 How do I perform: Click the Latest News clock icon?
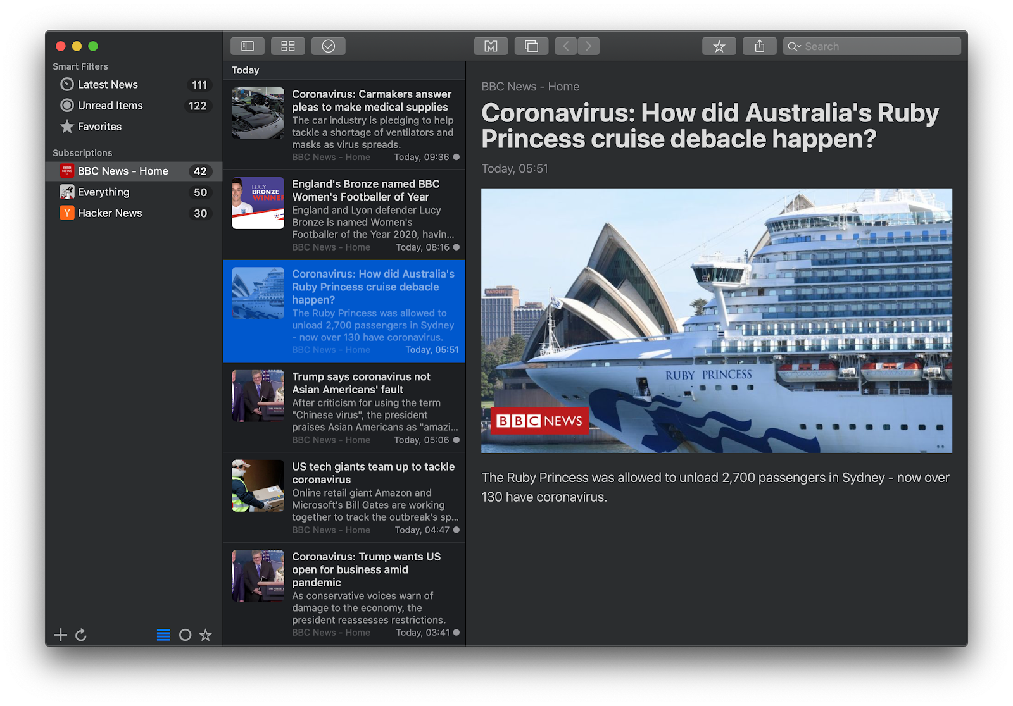pos(67,84)
